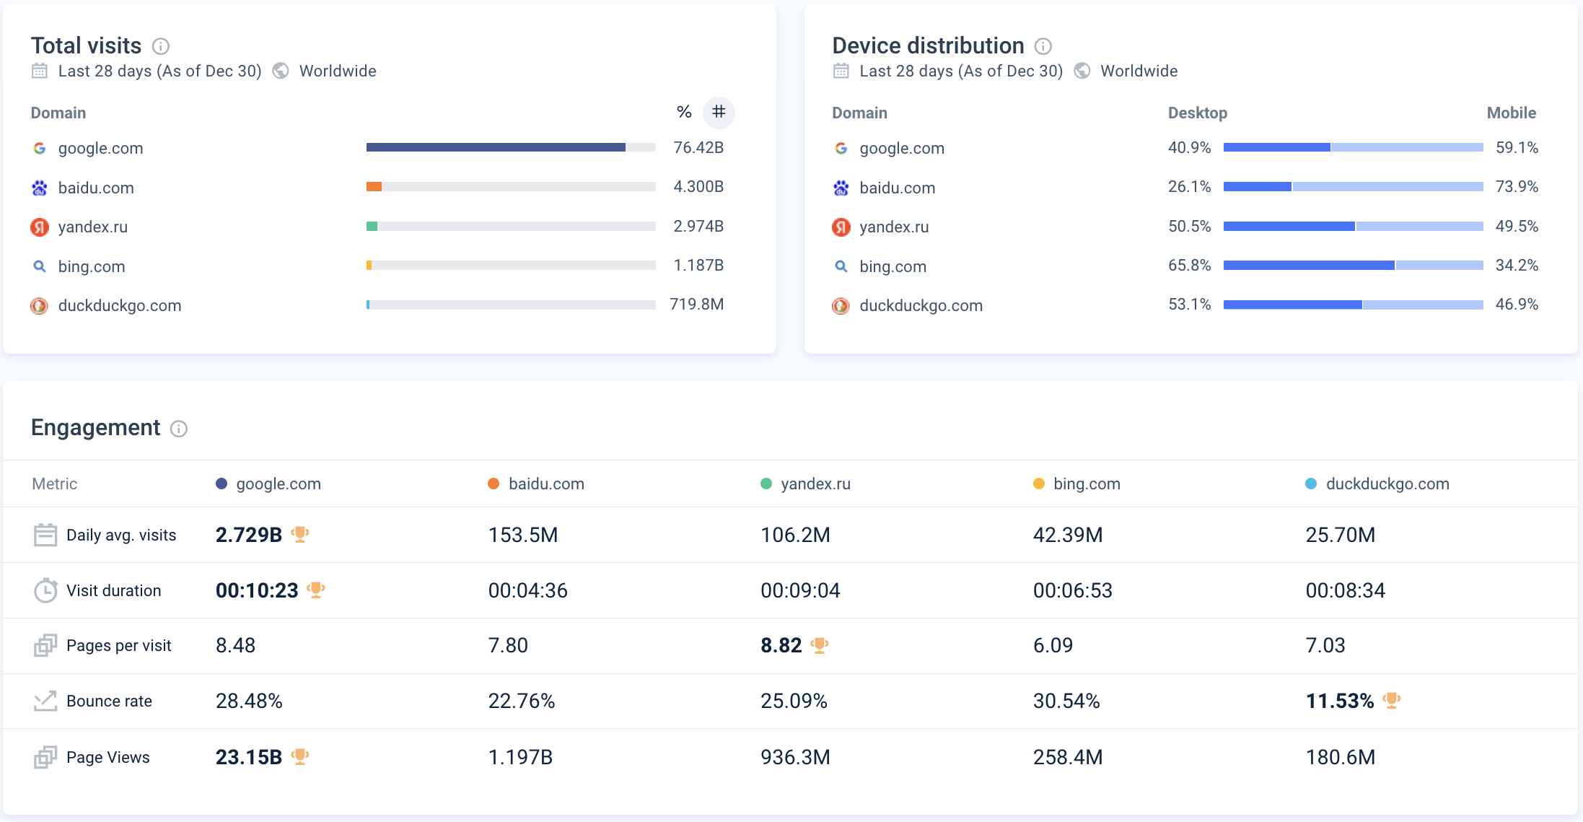The image size is (1583, 822).
Task: Click trophy icon next to 8.82
Action: pos(819,644)
